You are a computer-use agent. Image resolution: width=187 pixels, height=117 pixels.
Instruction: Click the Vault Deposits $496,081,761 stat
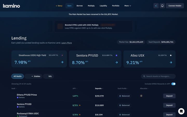point(161,42)
